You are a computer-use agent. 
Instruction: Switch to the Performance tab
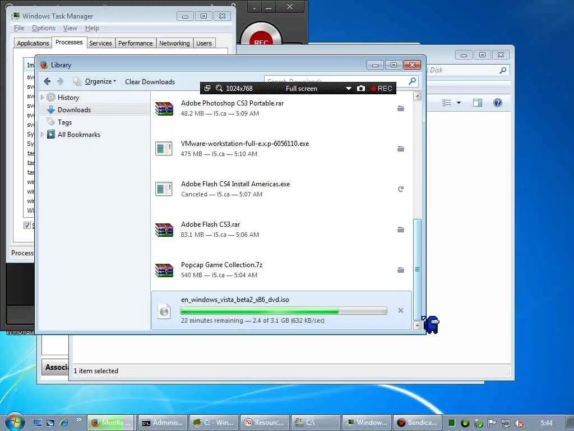point(136,43)
